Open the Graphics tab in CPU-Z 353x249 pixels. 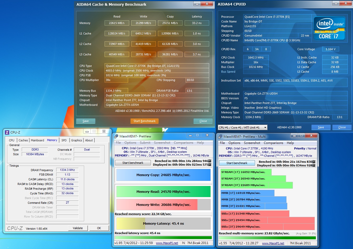[77, 140]
